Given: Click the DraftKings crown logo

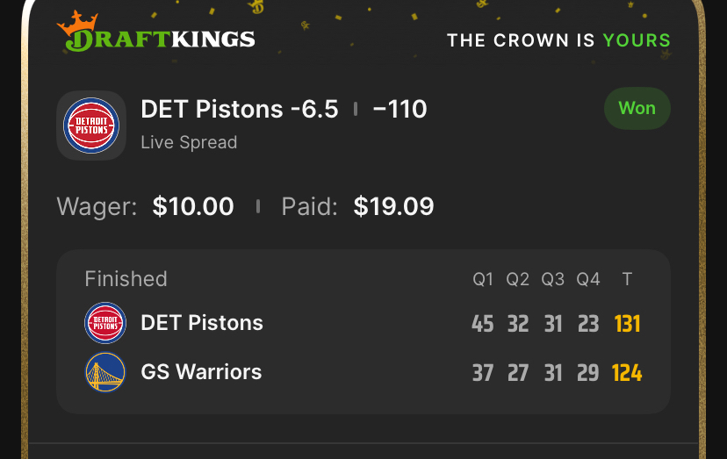Looking at the screenshot, I should pyautogui.click(x=77, y=26).
